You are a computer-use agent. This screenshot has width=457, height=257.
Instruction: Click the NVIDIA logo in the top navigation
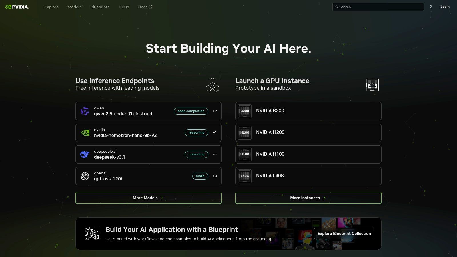16,7
